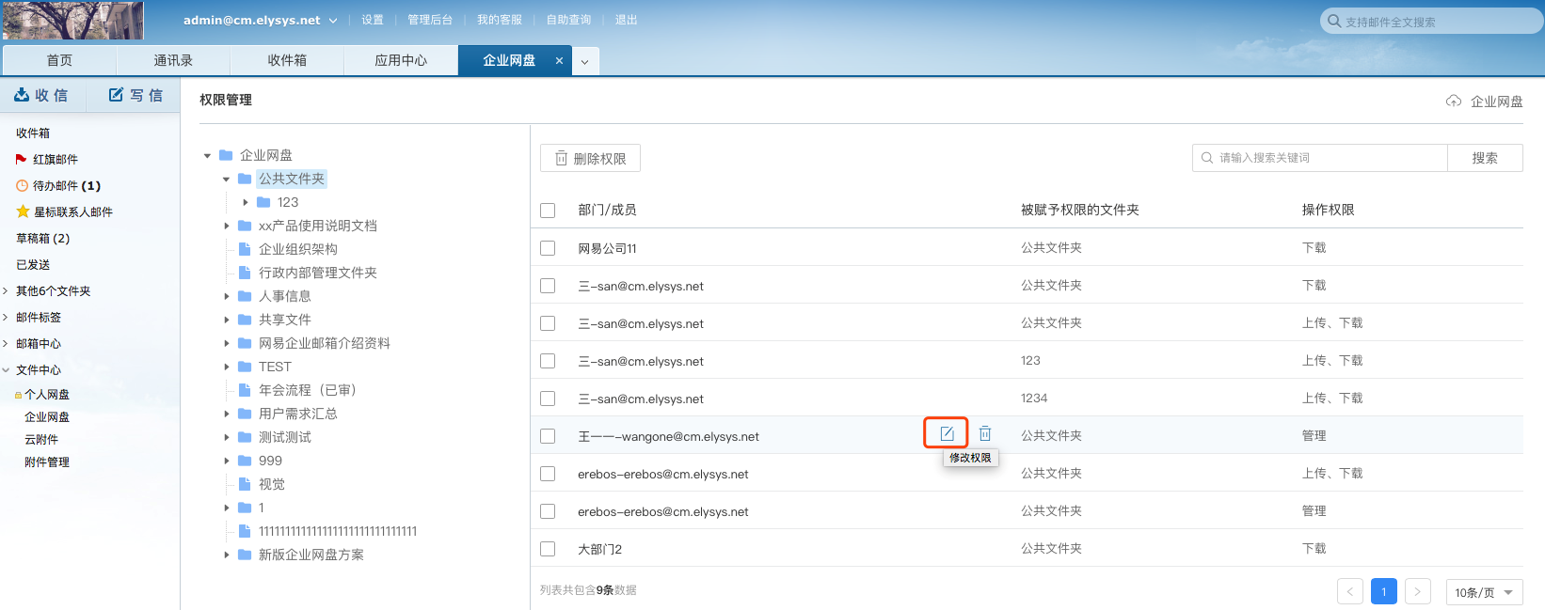Click the edit permission icon for wangone

coord(947,433)
